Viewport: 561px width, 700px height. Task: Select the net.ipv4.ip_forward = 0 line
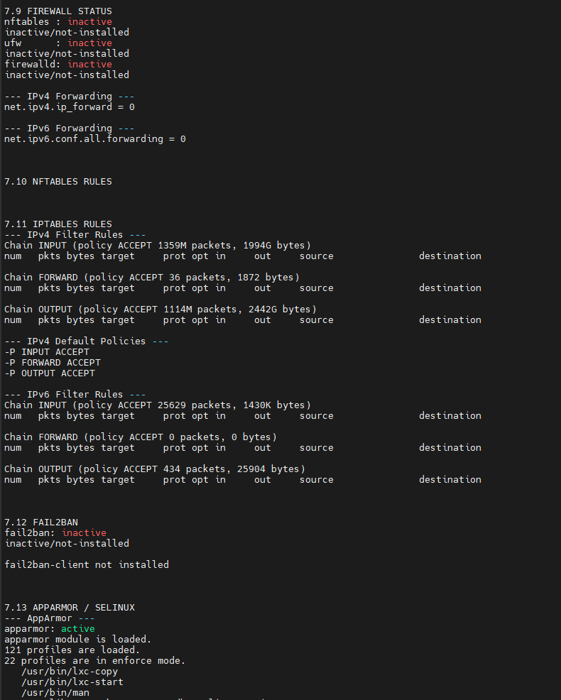coord(69,107)
